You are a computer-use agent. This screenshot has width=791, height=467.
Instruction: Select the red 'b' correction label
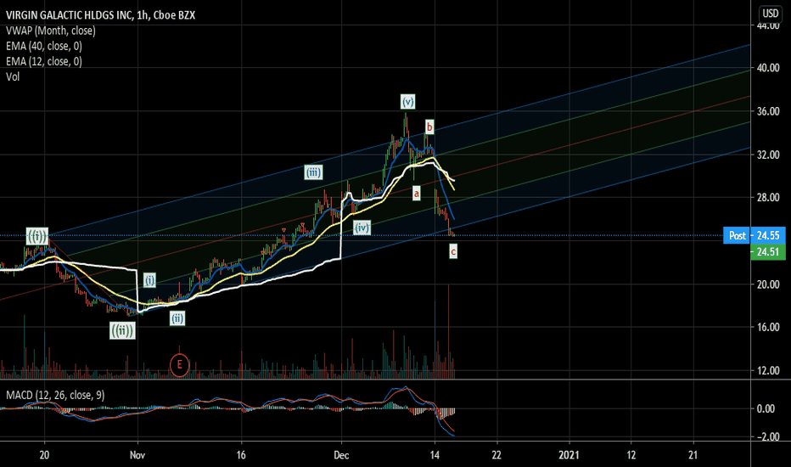[429, 127]
